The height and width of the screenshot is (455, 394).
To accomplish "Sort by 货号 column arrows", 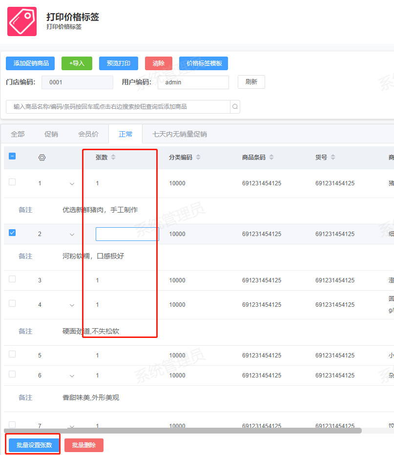I will pos(333,158).
